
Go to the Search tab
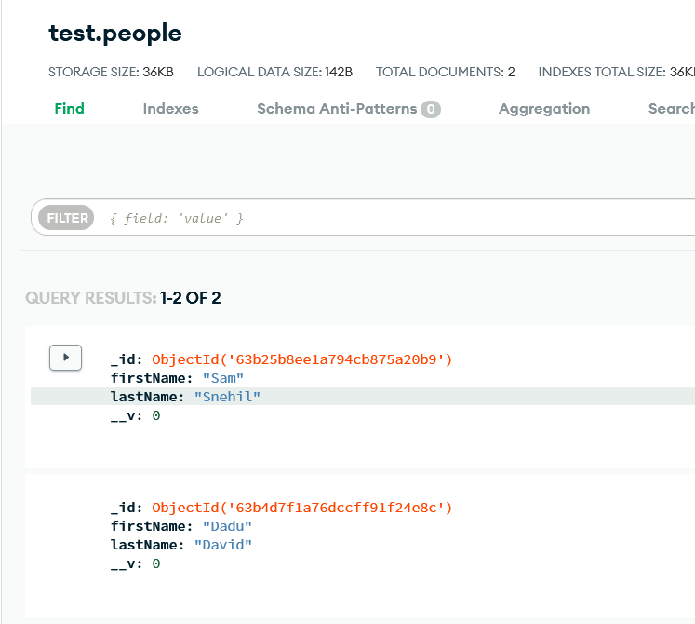pyautogui.click(x=671, y=109)
